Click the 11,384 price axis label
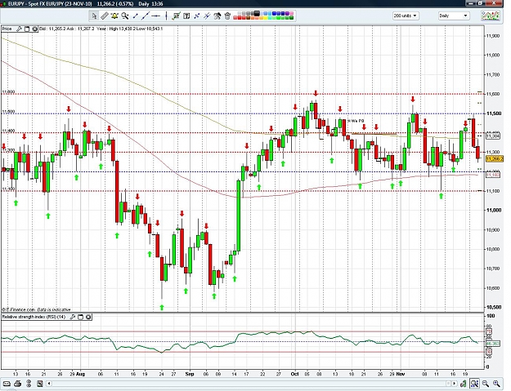Screen dimensions: 511x391 [493, 136]
